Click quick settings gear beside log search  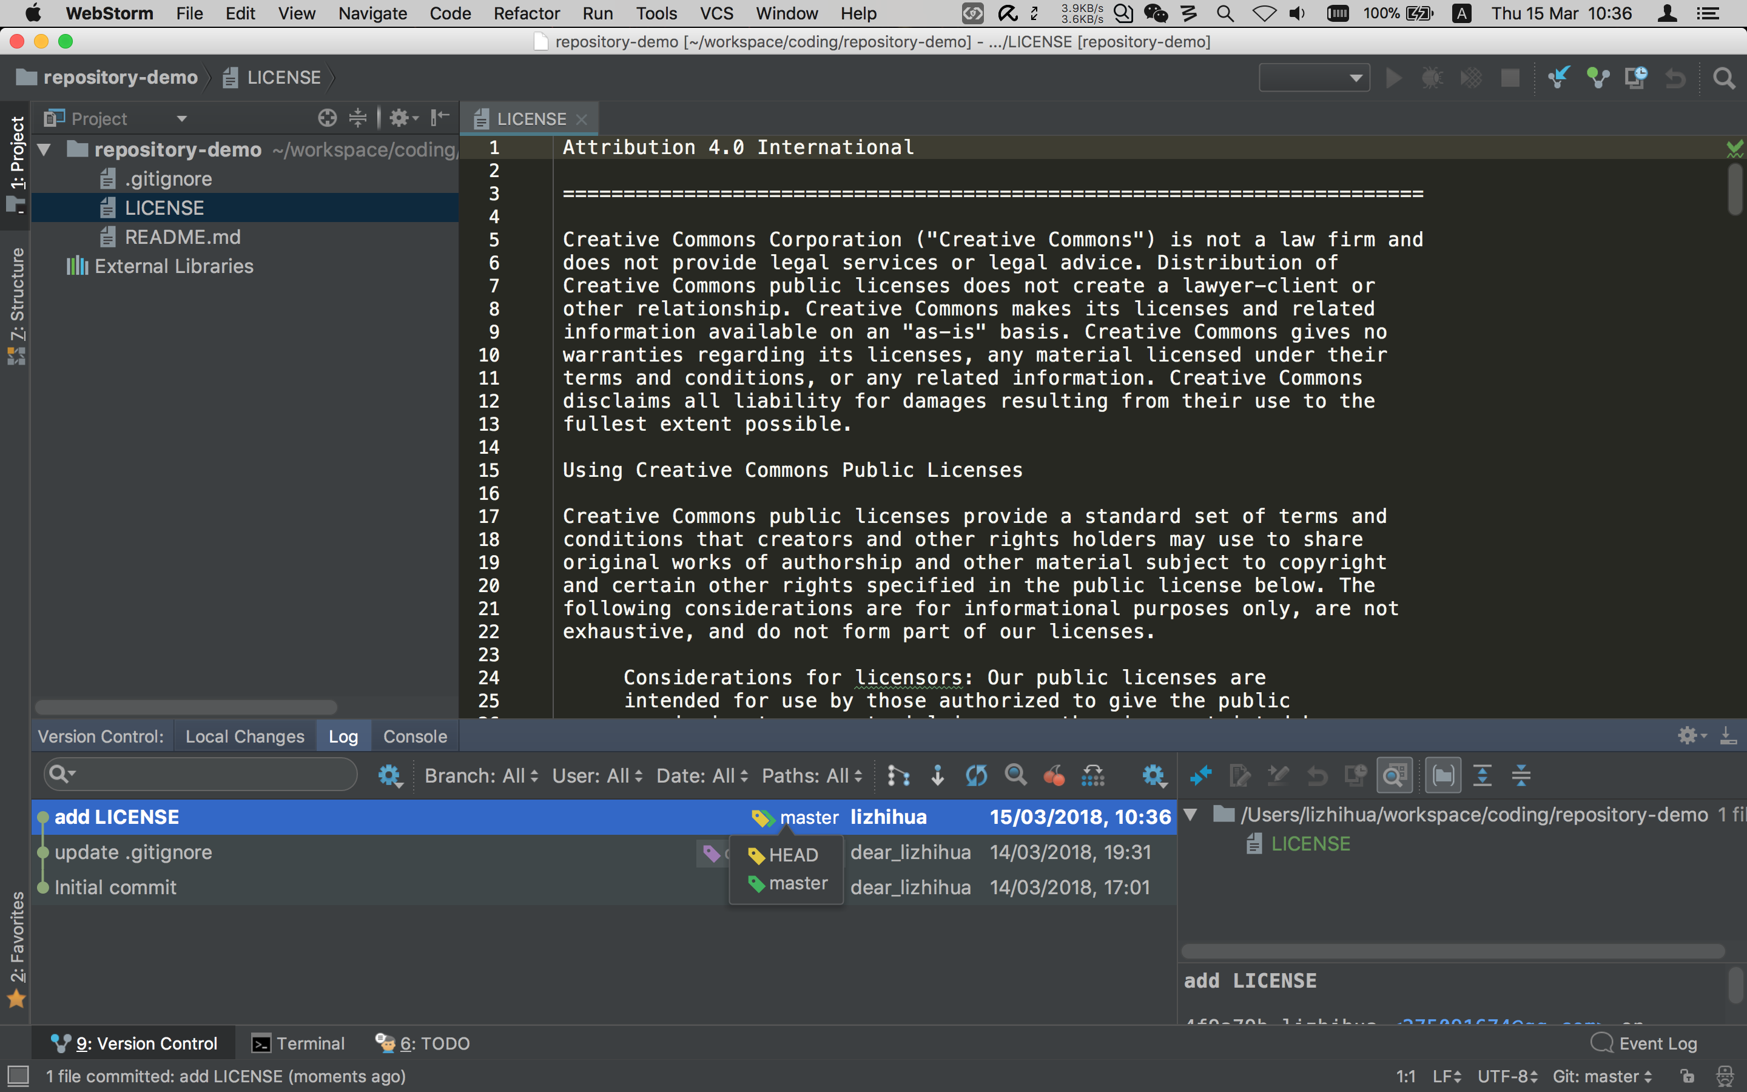pos(390,777)
